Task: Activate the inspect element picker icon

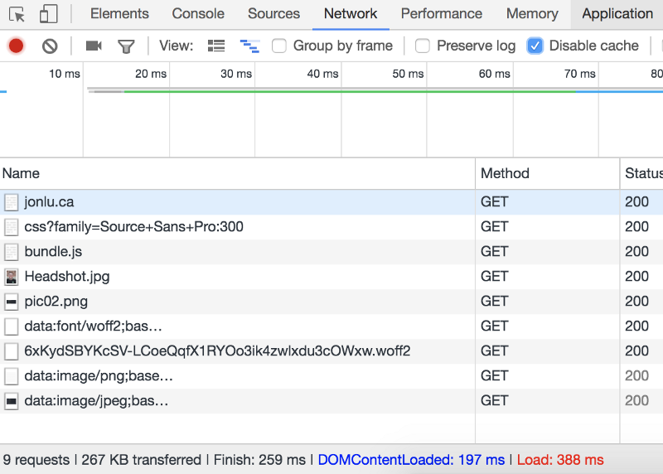Action: click(x=17, y=14)
